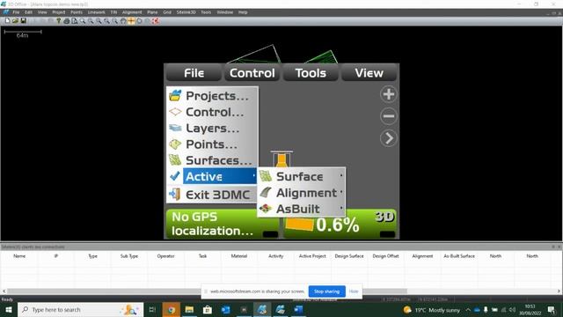Screen dimensions: 563x317
Task: Click the Sub Type column header
Action: (x=129, y=256)
